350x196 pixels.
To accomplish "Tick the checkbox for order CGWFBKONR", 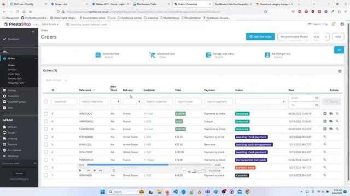I will tap(46, 129).
